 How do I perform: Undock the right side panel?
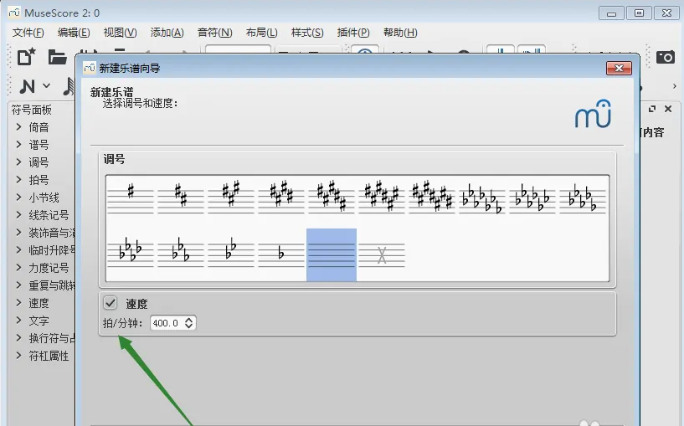[x=652, y=109]
